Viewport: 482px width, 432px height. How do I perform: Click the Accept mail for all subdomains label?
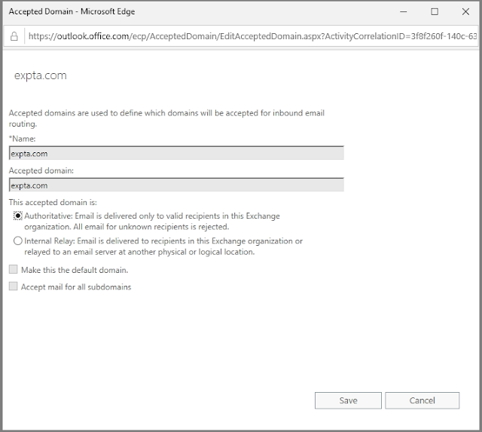[x=75, y=287]
